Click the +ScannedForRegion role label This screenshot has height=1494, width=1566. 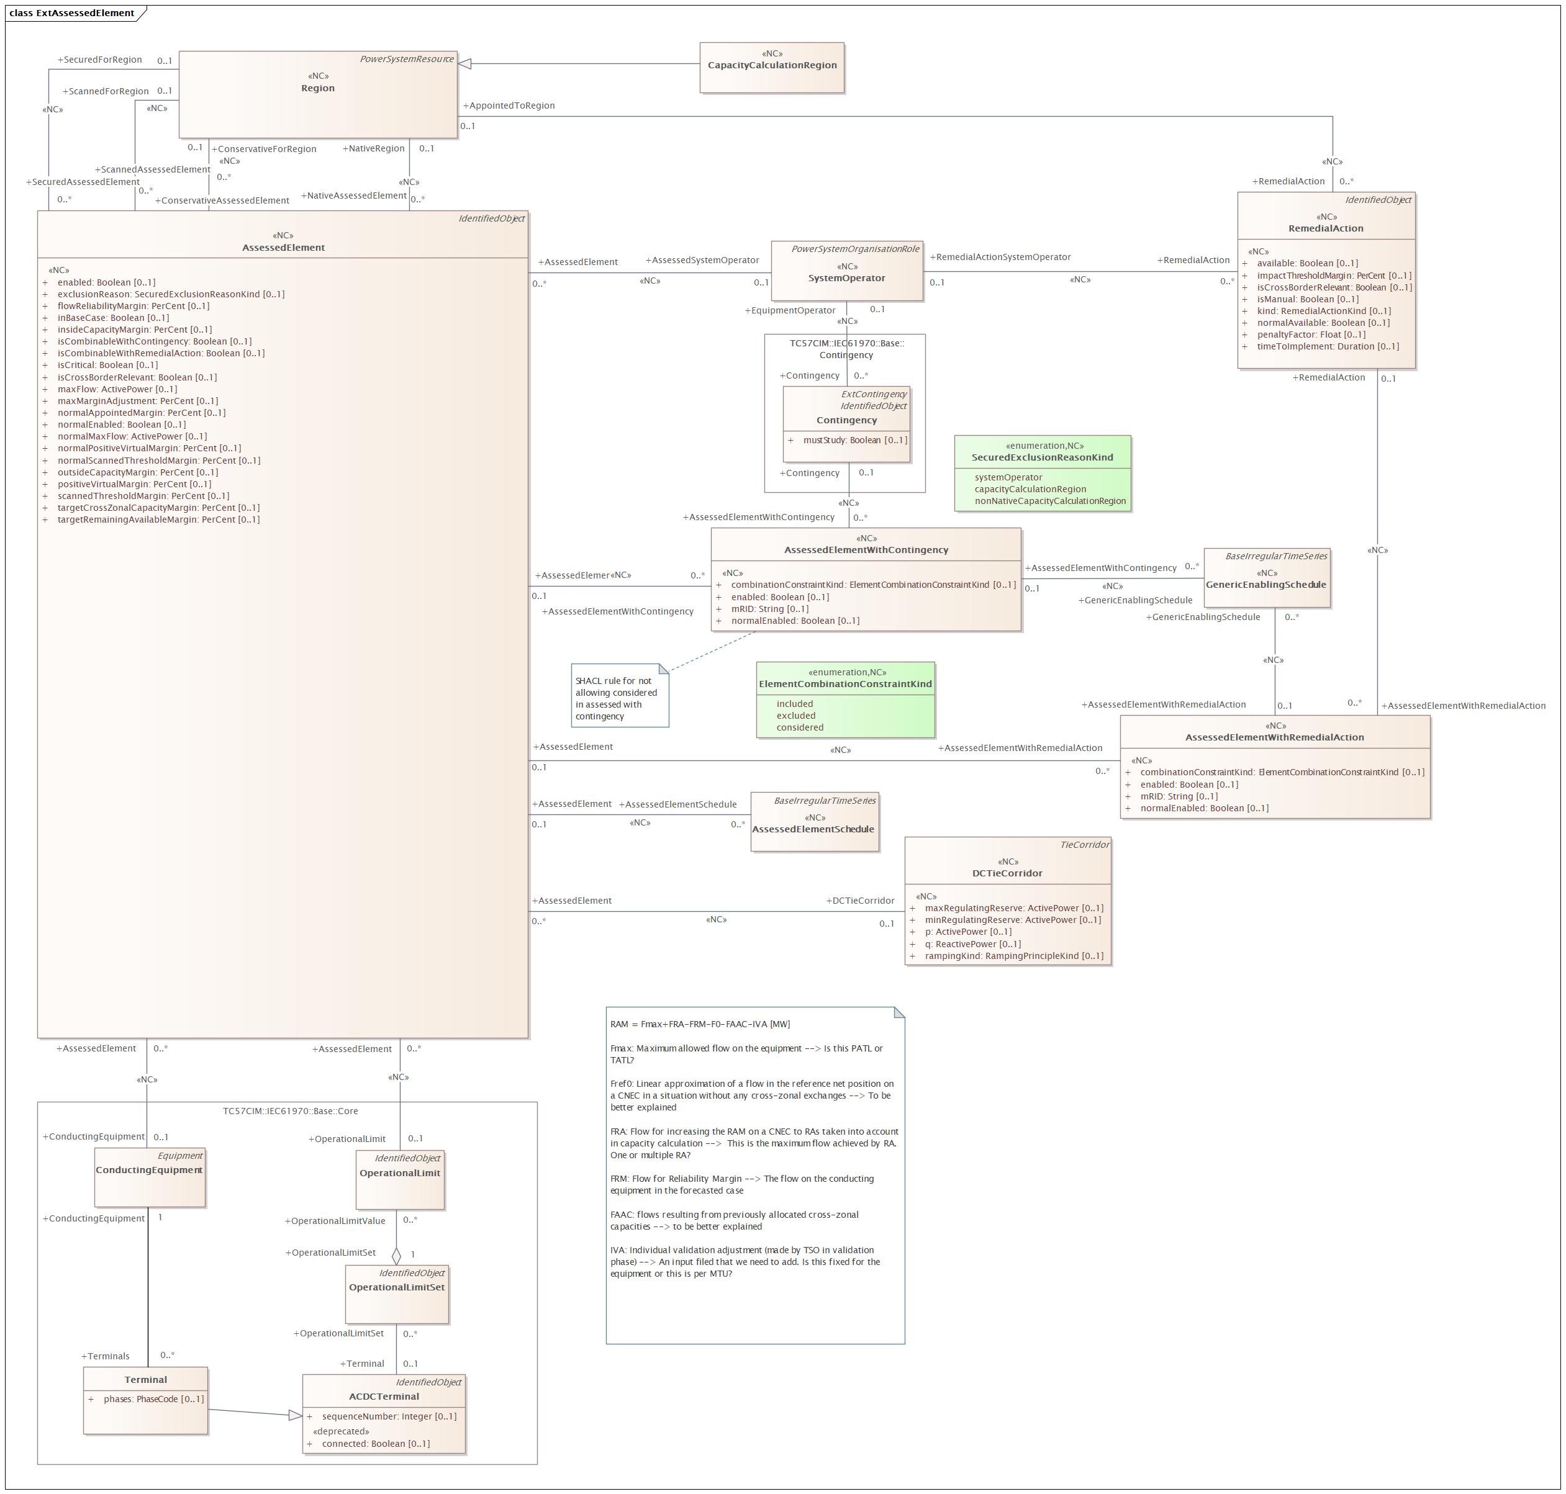(x=106, y=92)
